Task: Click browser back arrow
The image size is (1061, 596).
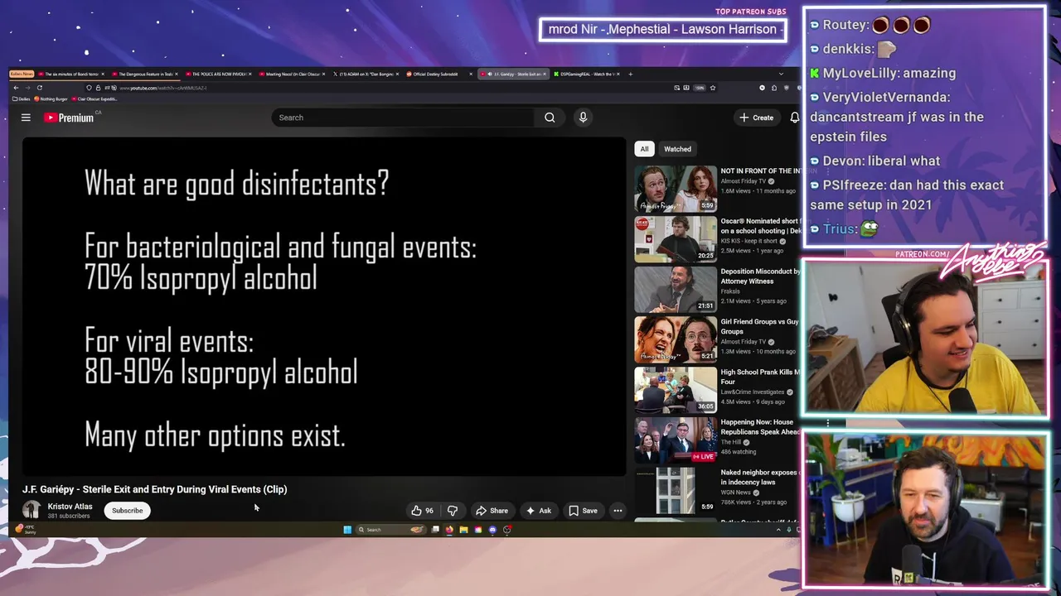Action: [15, 88]
